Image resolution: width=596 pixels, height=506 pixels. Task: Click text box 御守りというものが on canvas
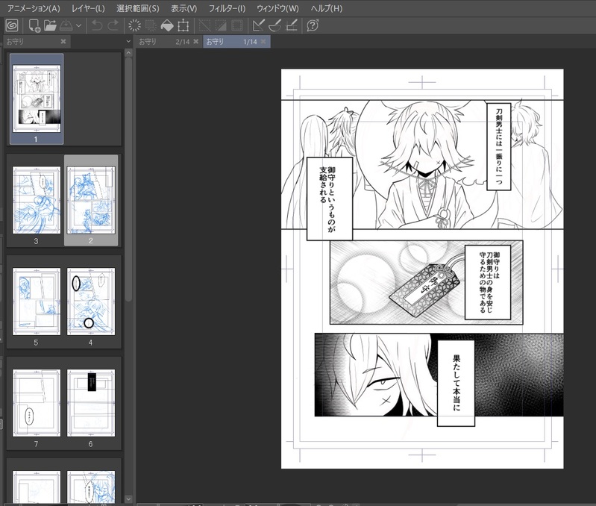click(x=330, y=199)
